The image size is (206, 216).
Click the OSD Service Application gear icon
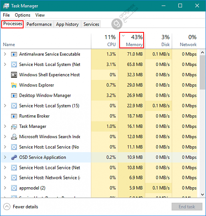click(14, 157)
